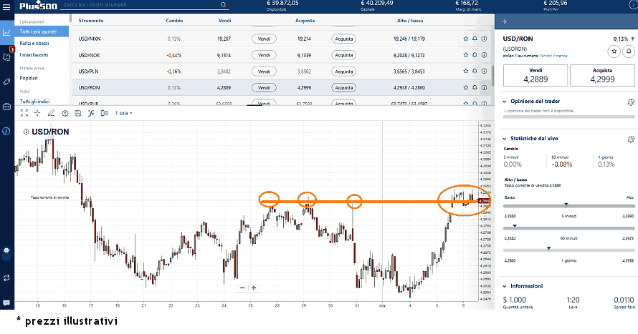Viewport: 638px width, 334px height.
Task: Collapse the Statistiche dal vivo section
Action: [505, 137]
